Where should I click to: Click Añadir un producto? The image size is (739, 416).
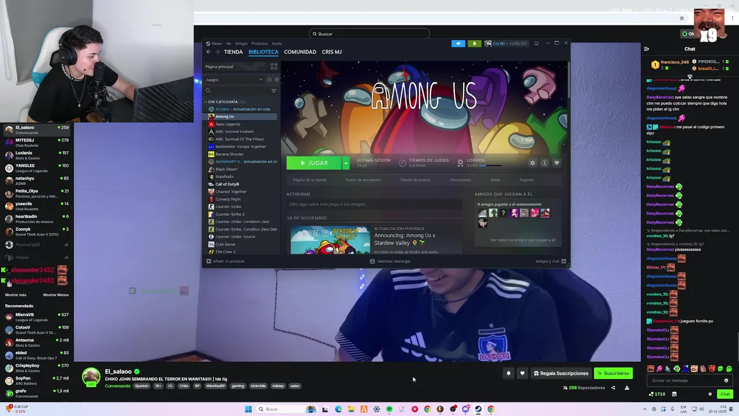tap(226, 261)
